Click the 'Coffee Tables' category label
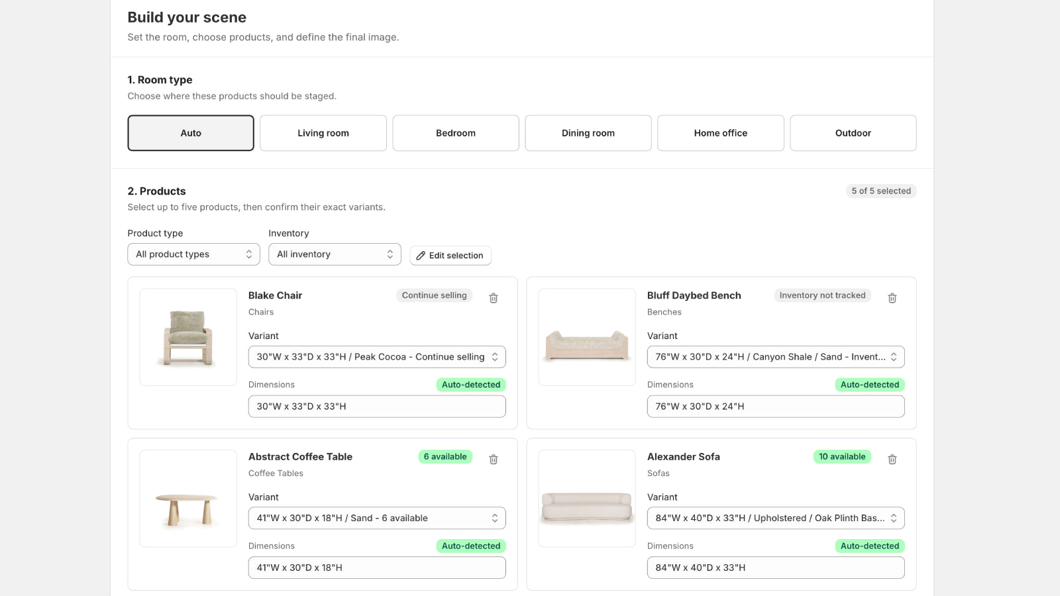Screen dimensions: 1060x596 coord(276,473)
